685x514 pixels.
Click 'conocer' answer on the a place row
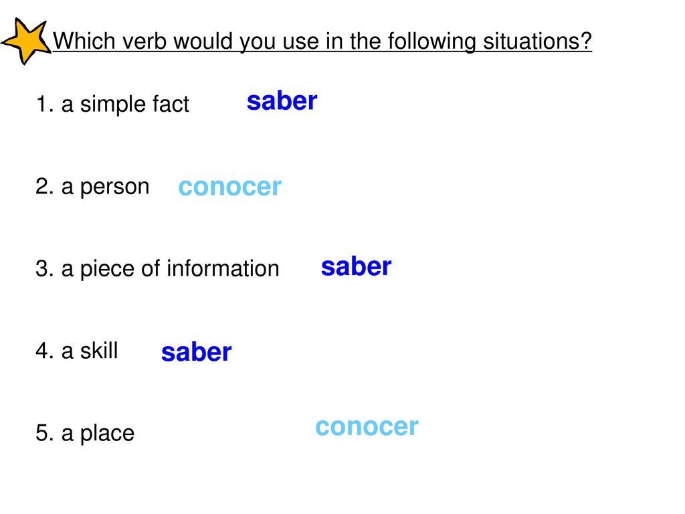tap(367, 426)
